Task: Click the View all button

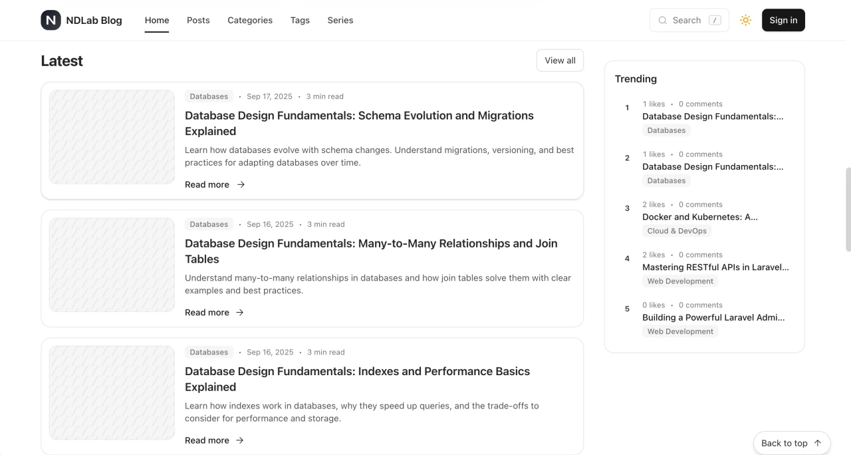Action: point(560,60)
